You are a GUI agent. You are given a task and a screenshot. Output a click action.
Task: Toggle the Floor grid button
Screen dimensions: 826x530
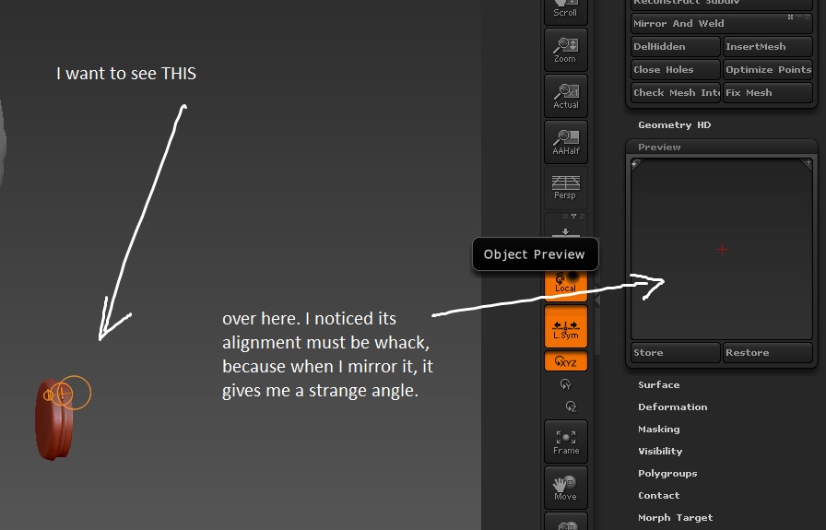[x=566, y=226]
